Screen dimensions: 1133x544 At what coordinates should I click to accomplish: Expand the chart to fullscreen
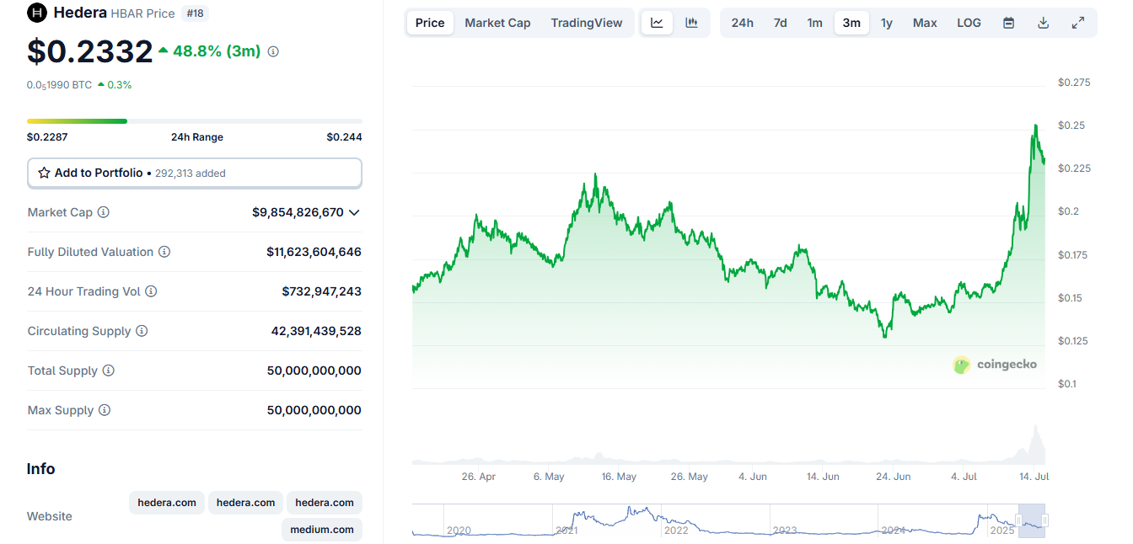pos(1077,22)
